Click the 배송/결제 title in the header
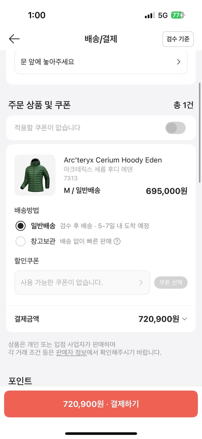Image resolution: width=202 pixels, height=439 pixels. [x=101, y=39]
